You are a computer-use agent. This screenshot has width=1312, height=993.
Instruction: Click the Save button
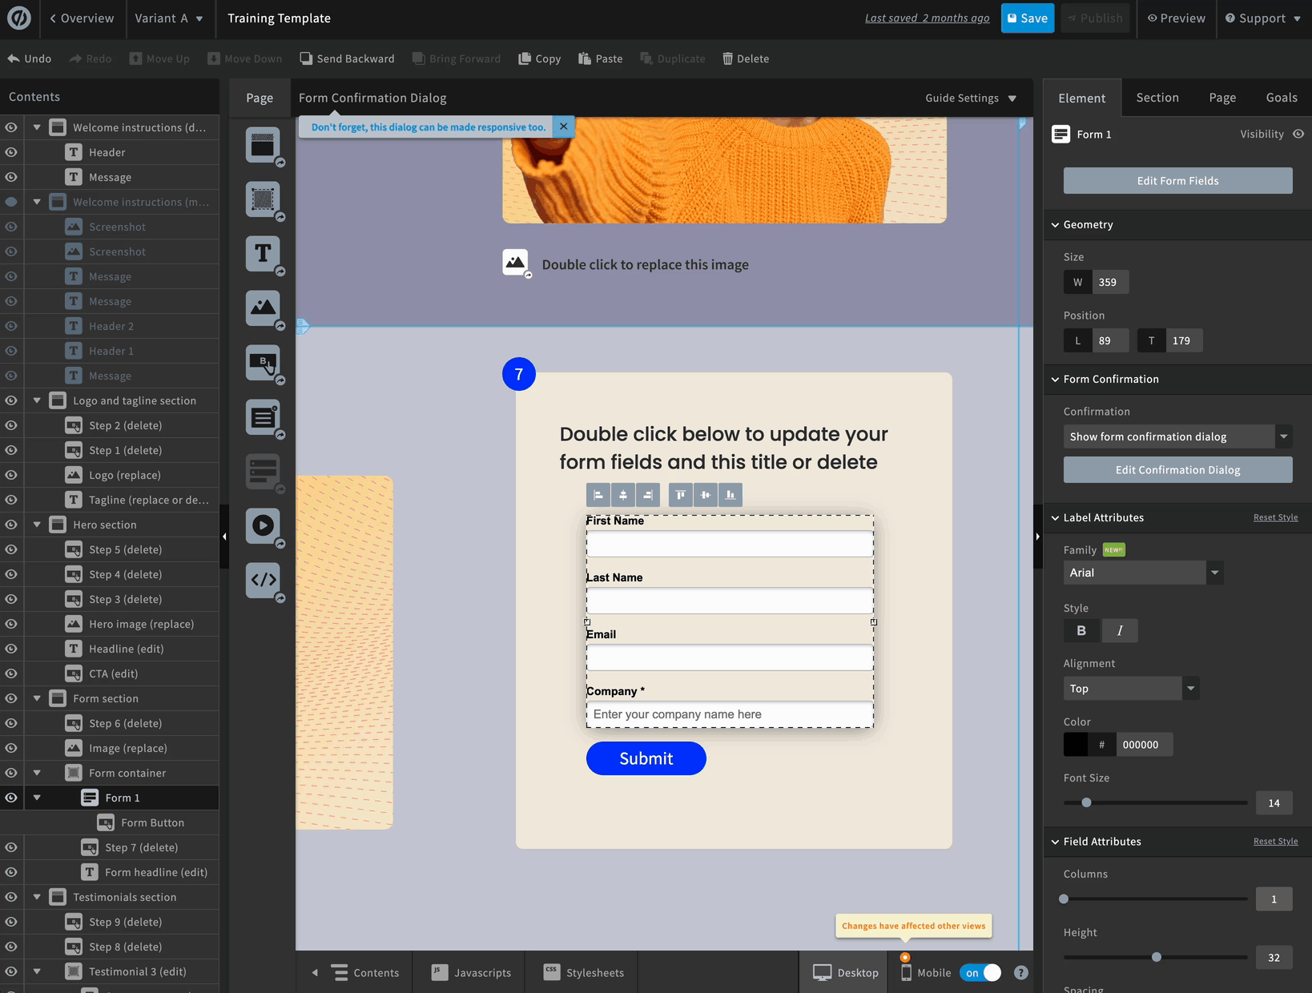(1028, 18)
